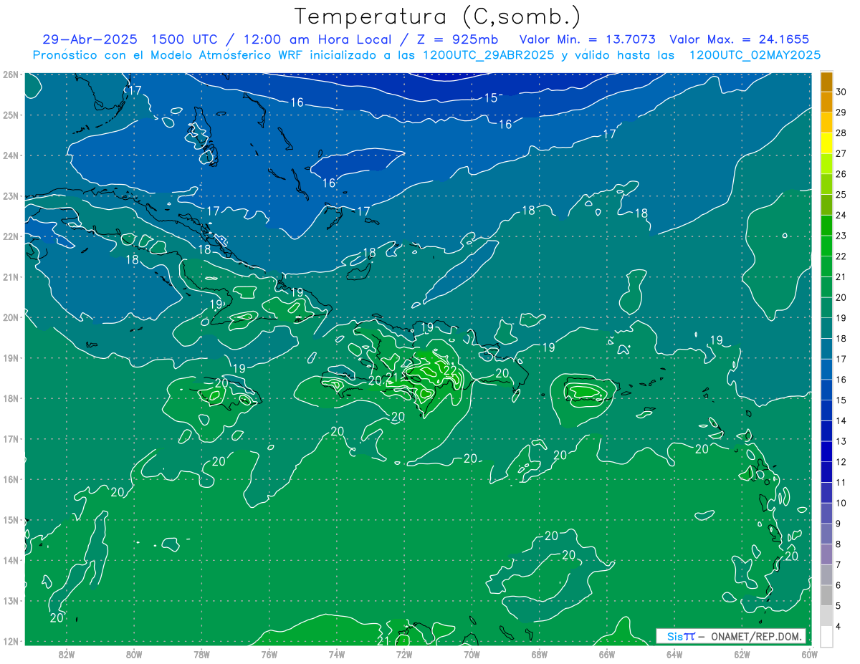Screen dimensions: 860x664
Task: Click the '14N' latitude axis label
Action: click(11, 560)
